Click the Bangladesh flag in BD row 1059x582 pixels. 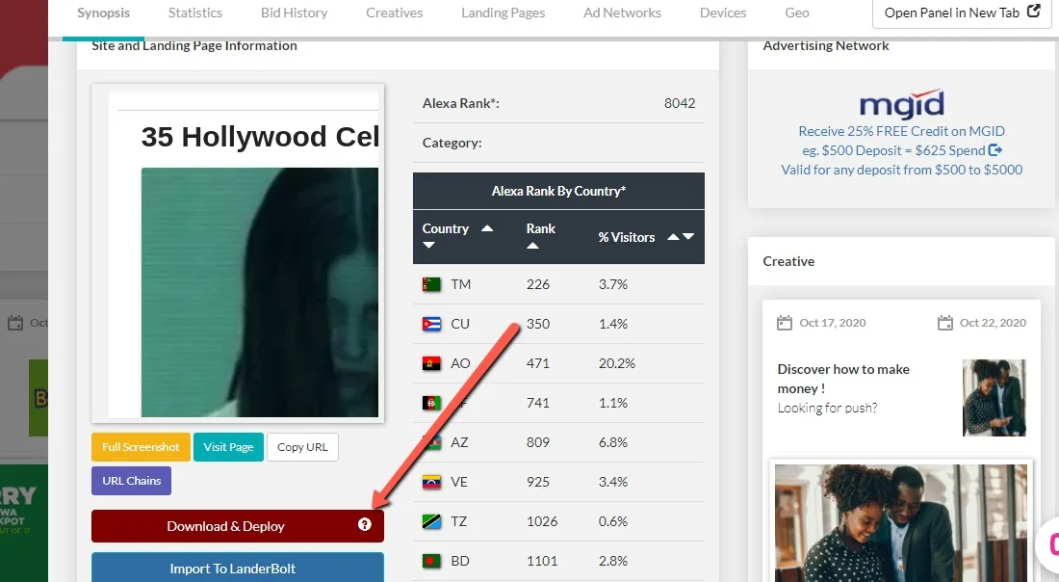[431, 561]
